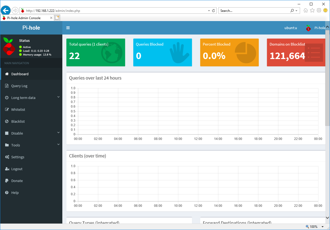
Task: Click the Dashboard home icon
Action: coord(7,74)
